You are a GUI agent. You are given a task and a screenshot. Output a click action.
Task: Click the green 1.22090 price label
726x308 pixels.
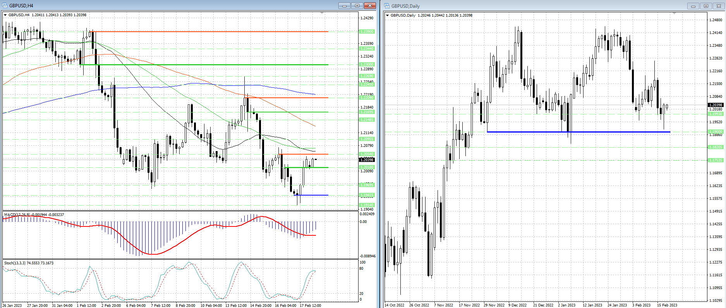click(367, 98)
